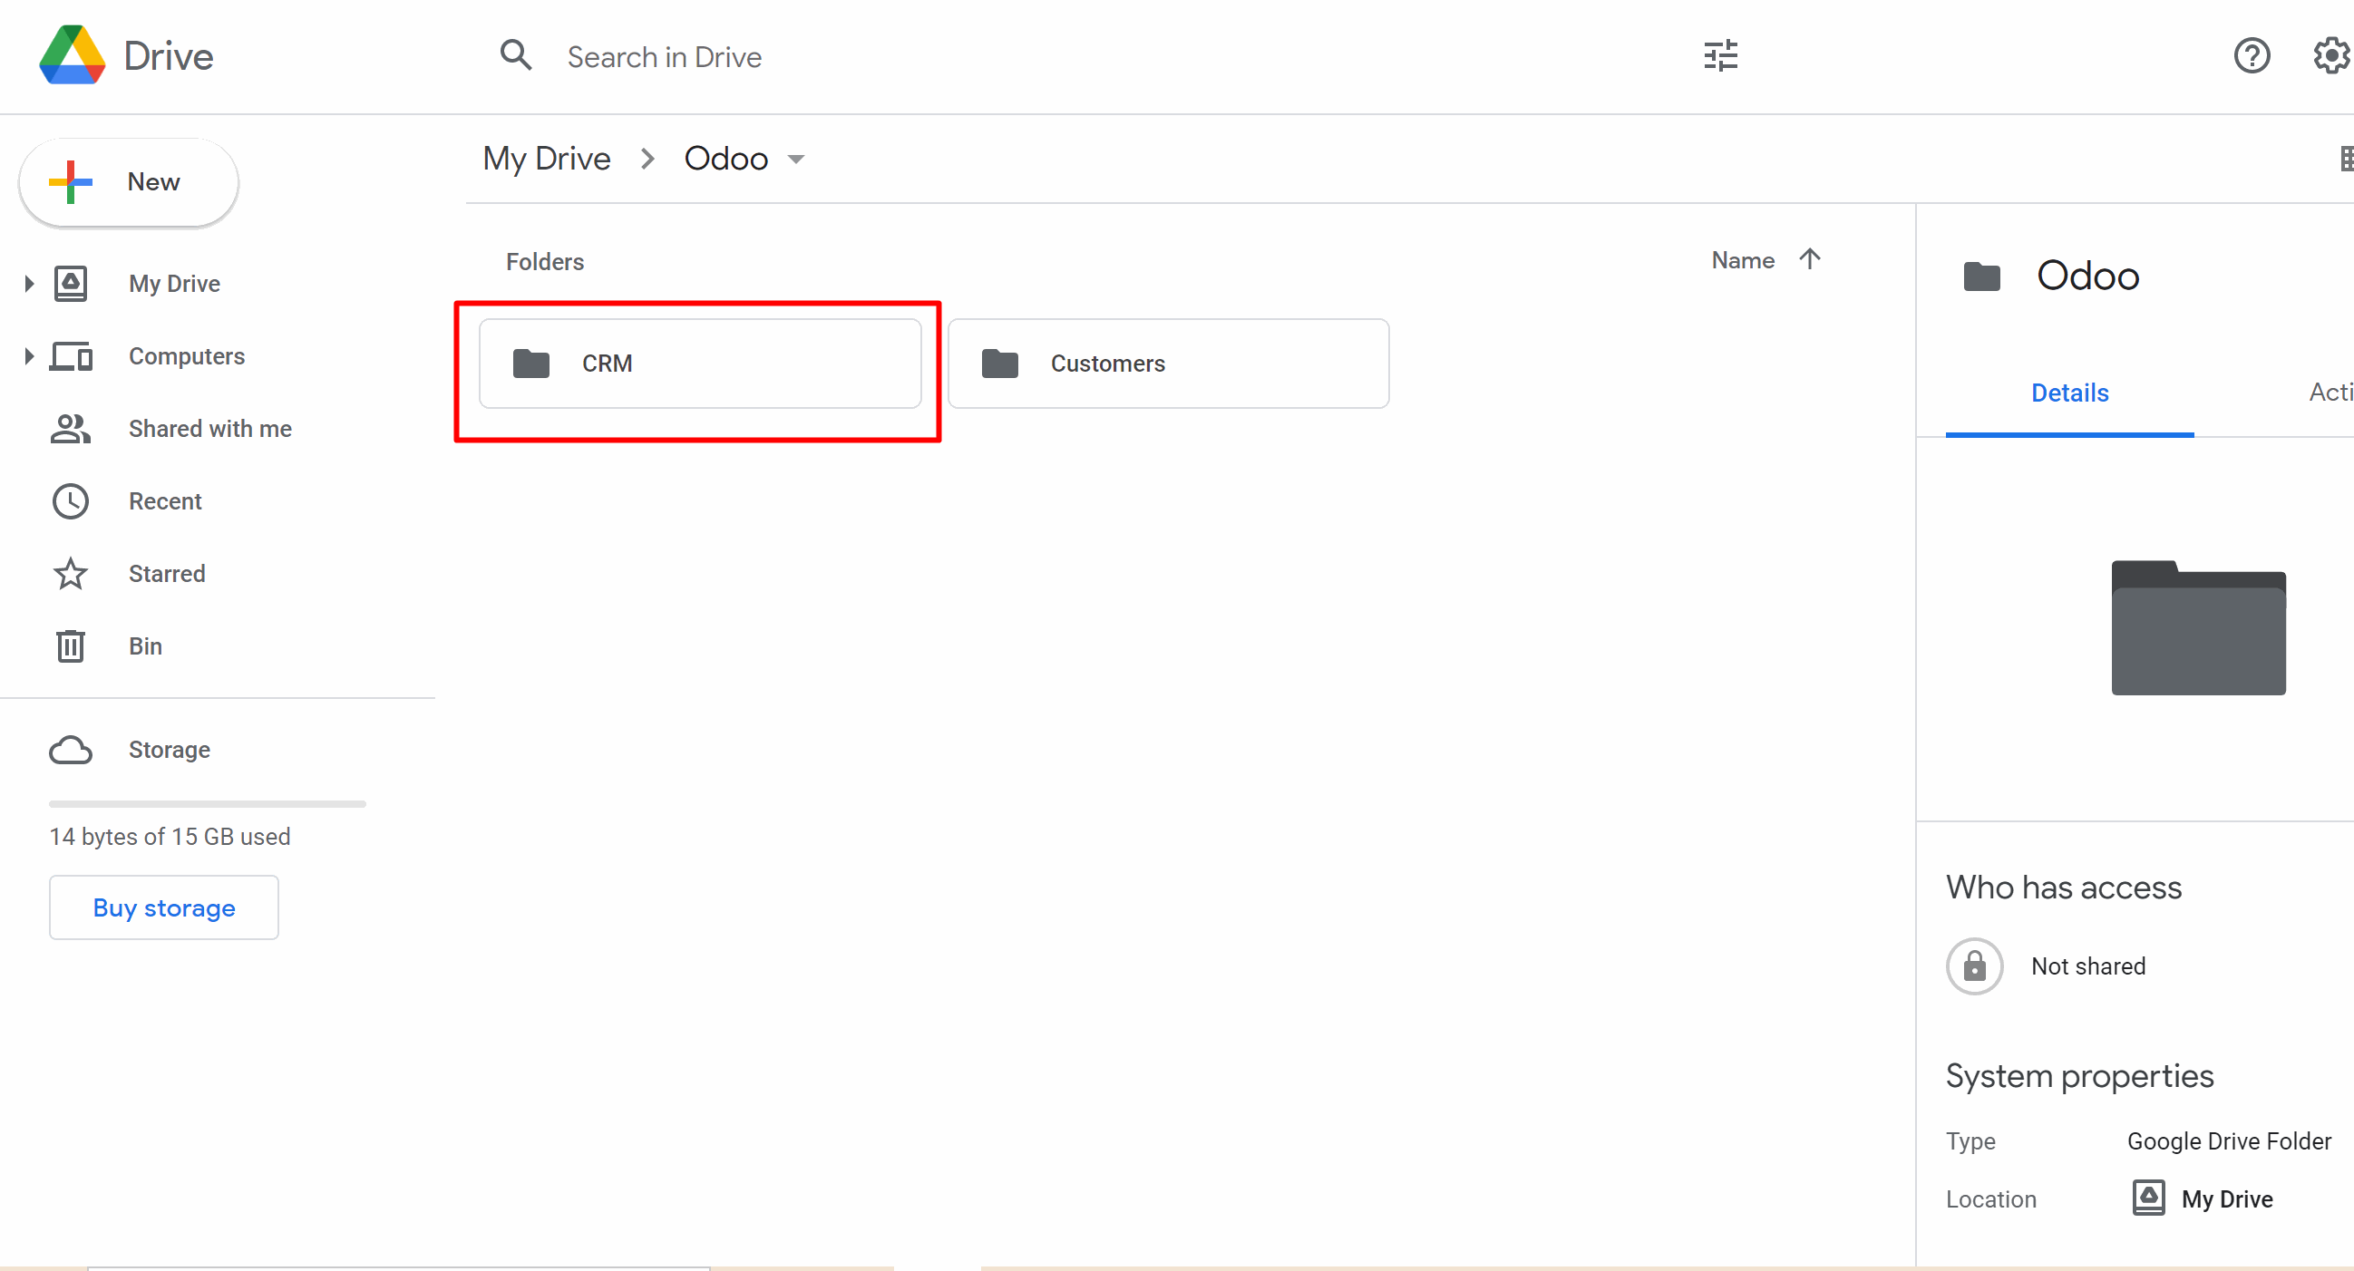The image size is (2354, 1271).
Task: Click the 'Type' property label
Action: pos(1970,1140)
